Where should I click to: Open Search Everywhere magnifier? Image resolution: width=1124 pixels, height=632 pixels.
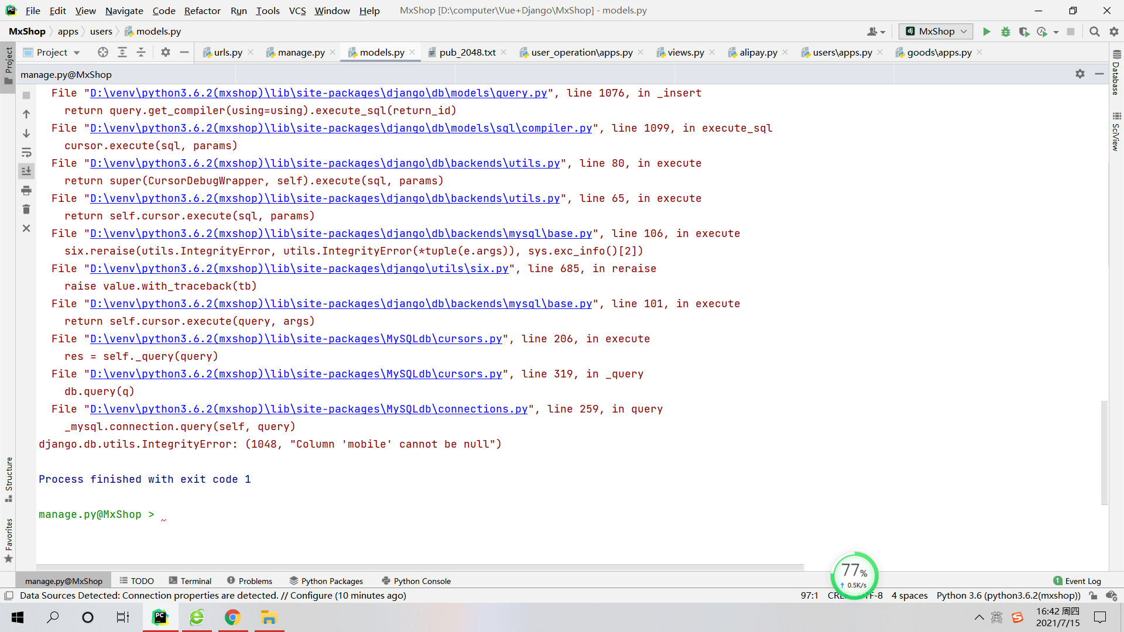click(1094, 32)
